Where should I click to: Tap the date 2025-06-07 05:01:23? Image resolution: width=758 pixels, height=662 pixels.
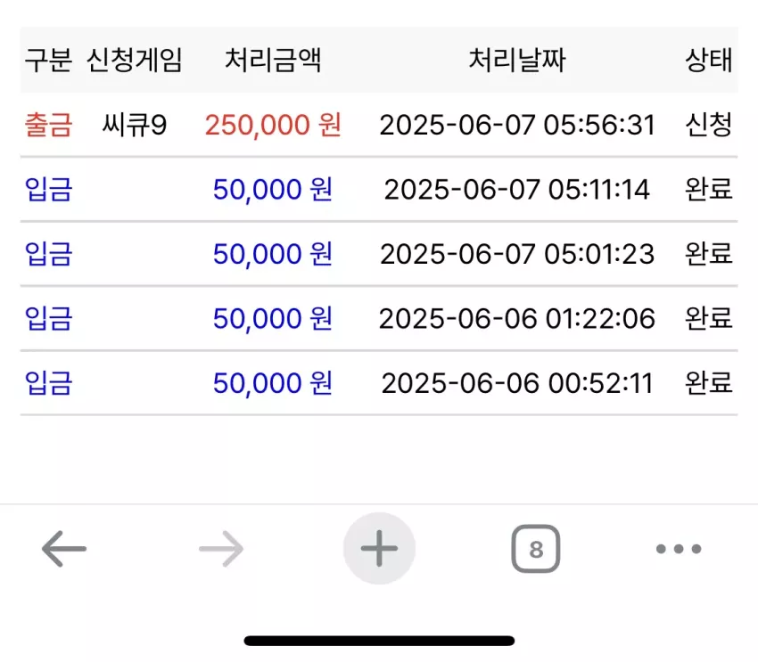(x=516, y=254)
